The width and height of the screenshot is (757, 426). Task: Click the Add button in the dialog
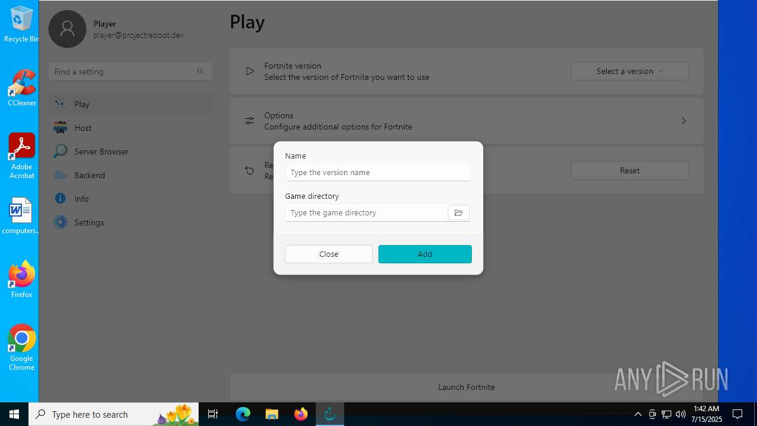pyautogui.click(x=425, y=254)
